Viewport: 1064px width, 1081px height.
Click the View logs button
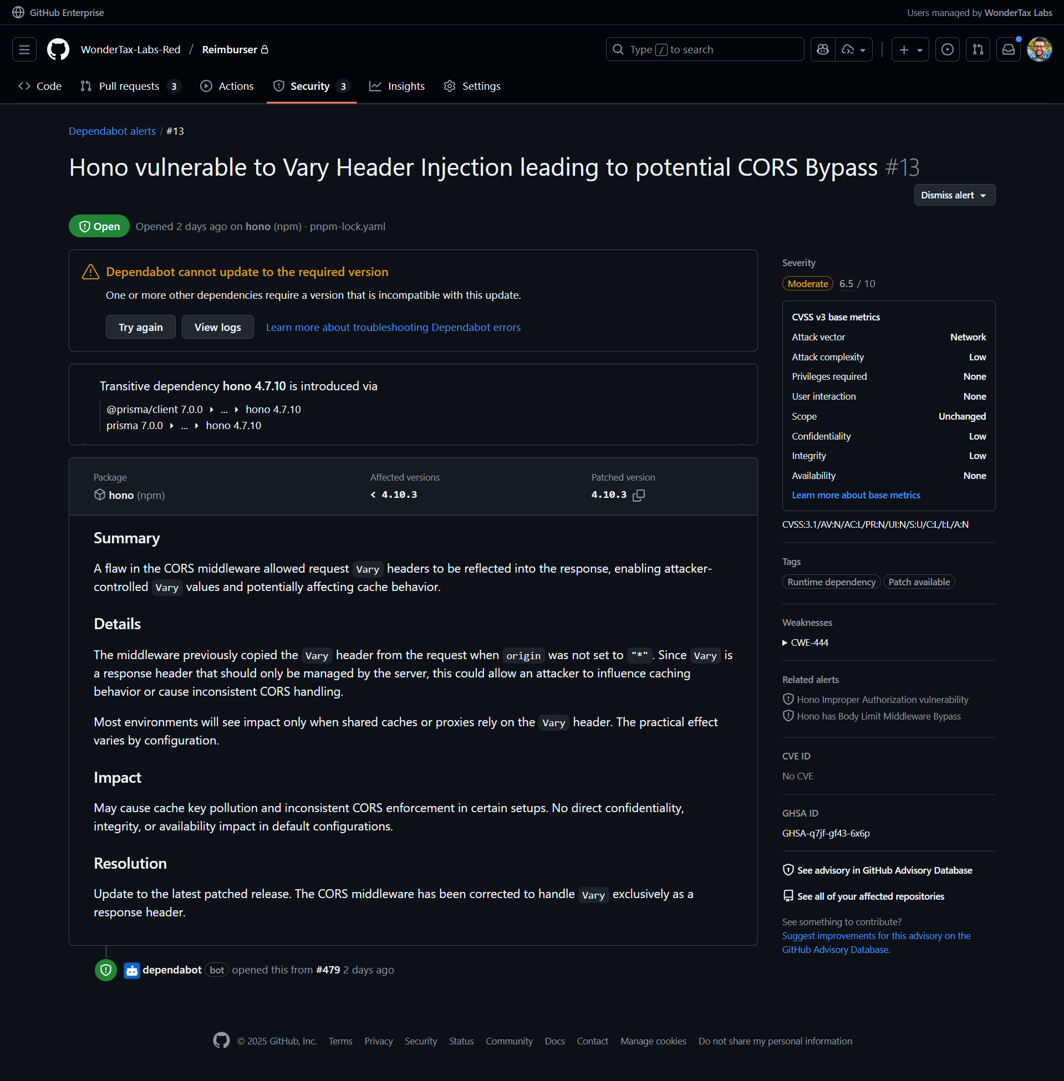[218, 328]
